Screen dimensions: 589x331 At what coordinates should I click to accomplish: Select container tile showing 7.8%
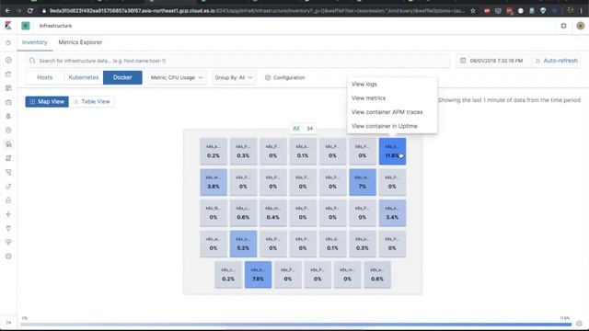pos(258,275)
